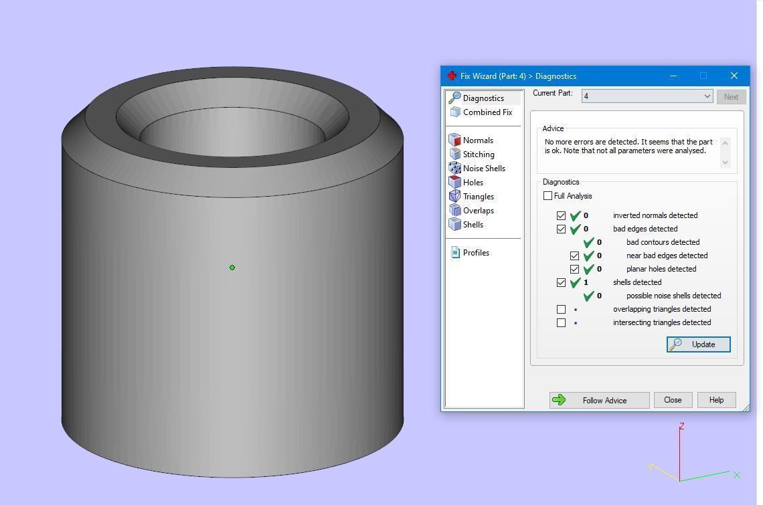This screenshot has width=763, height=505.
Task: Close the Fix Wizard window with X
Action: (734, 76)
